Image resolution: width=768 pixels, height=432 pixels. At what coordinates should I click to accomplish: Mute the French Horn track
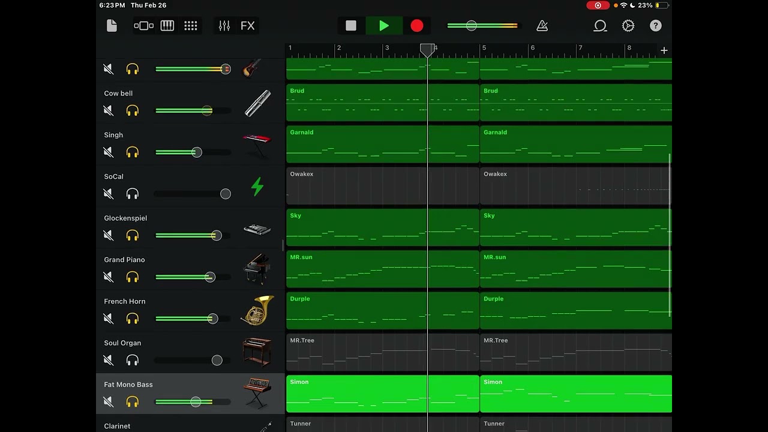click(x=109, y=319)
